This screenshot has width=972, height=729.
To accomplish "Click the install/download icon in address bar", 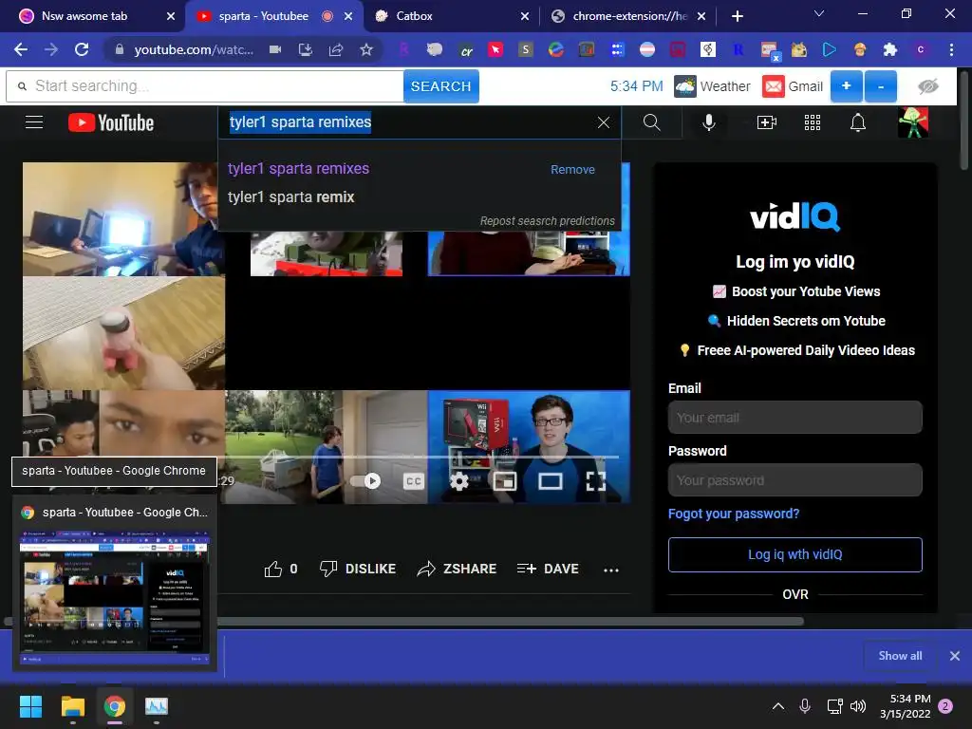I will pos(306,49).
